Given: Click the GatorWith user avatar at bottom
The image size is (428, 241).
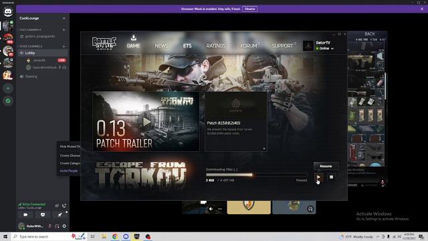Looking at the screenshot, I should tap(21, 226).
